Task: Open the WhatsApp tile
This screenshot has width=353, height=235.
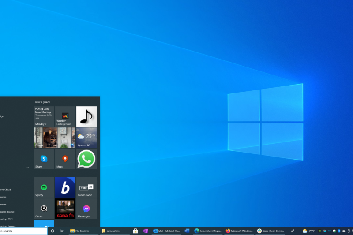Action: (86, 159)
